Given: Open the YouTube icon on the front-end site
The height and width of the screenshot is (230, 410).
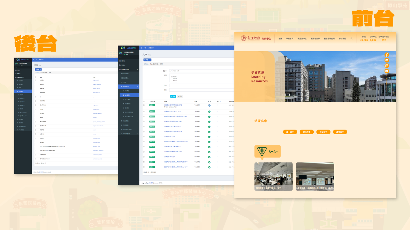Looking at the screenshot, I should click(387, 71).
